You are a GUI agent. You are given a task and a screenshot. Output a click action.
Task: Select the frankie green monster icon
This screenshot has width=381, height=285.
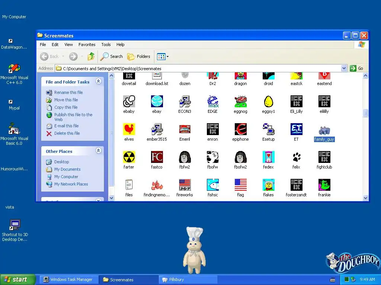coord(324,185)
